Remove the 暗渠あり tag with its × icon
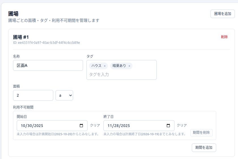 coord(129,66)
